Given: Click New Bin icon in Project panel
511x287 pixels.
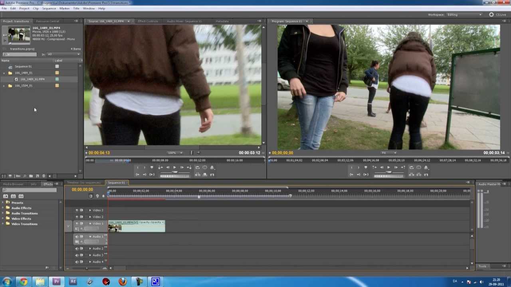Looking at the screenshot, I should 31,176.
